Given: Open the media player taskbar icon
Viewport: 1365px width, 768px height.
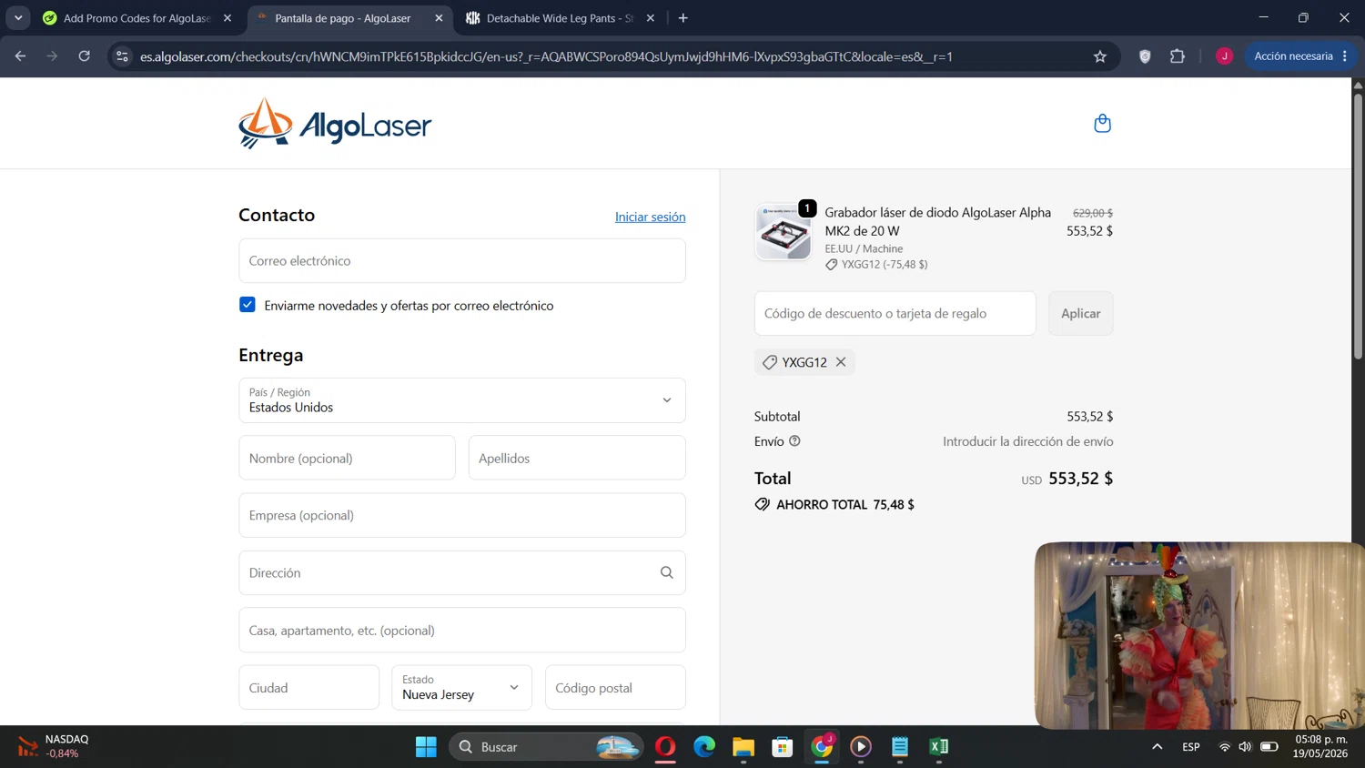Looking at the screenshot, I should pyautogui.click(x=861, y=747).
